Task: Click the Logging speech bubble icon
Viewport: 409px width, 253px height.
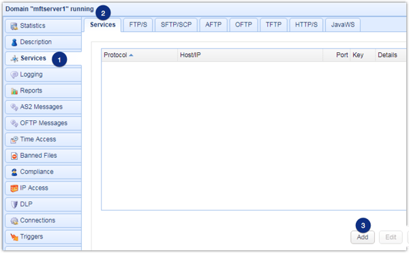Action: tap(14, 75)
